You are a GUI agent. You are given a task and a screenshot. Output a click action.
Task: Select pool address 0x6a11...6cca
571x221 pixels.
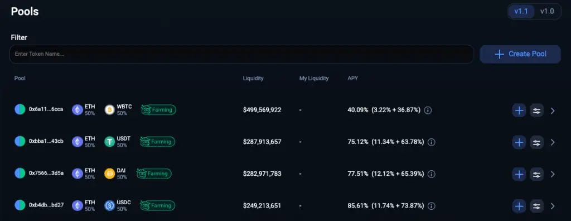46,109
